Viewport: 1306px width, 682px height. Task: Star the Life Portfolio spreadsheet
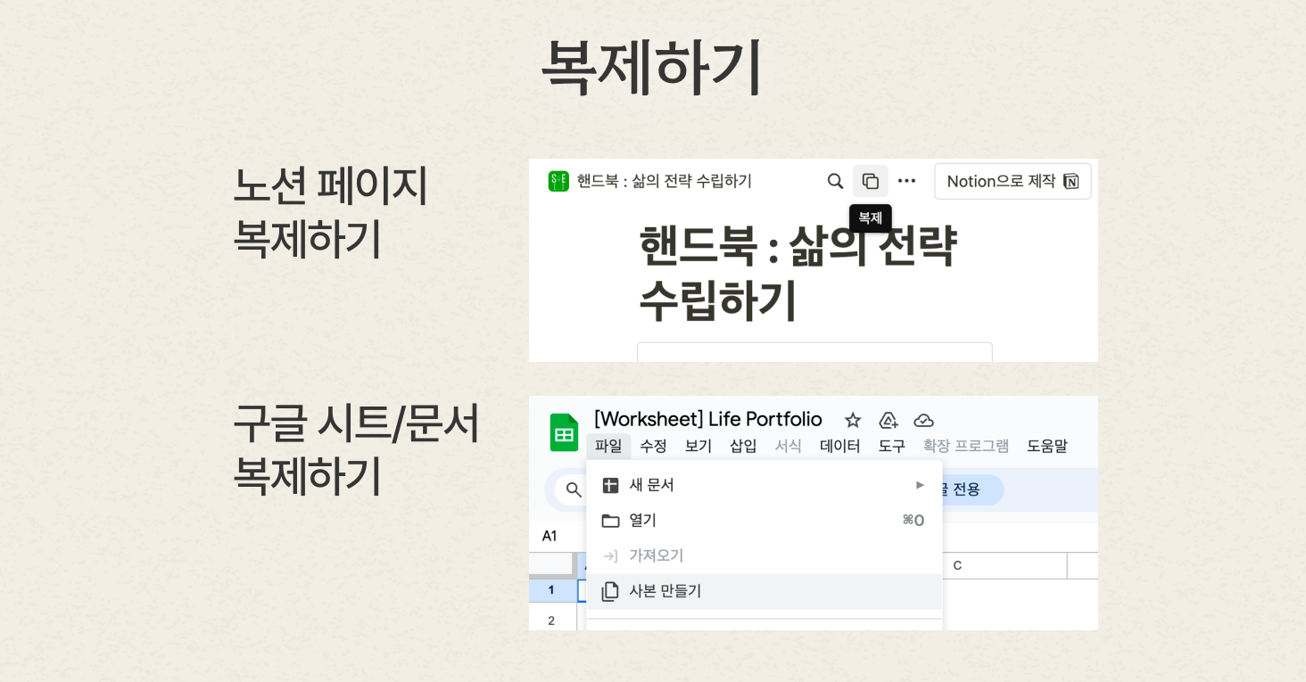point(853,420)
